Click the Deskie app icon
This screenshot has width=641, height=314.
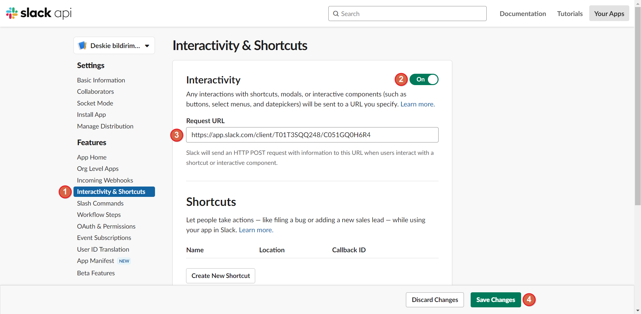tap(82, 45)
